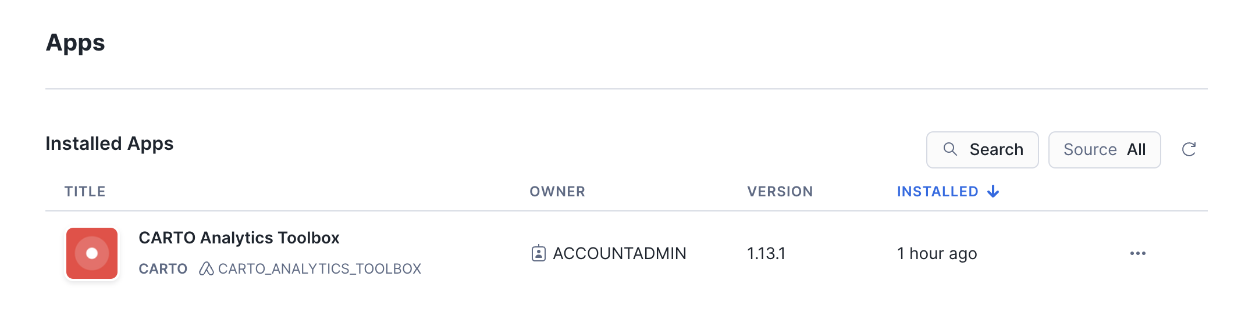Click the app icon before CARTO_ANALYTICS_TOOLBOX
1252x323 pixels.
click(206, 268)
